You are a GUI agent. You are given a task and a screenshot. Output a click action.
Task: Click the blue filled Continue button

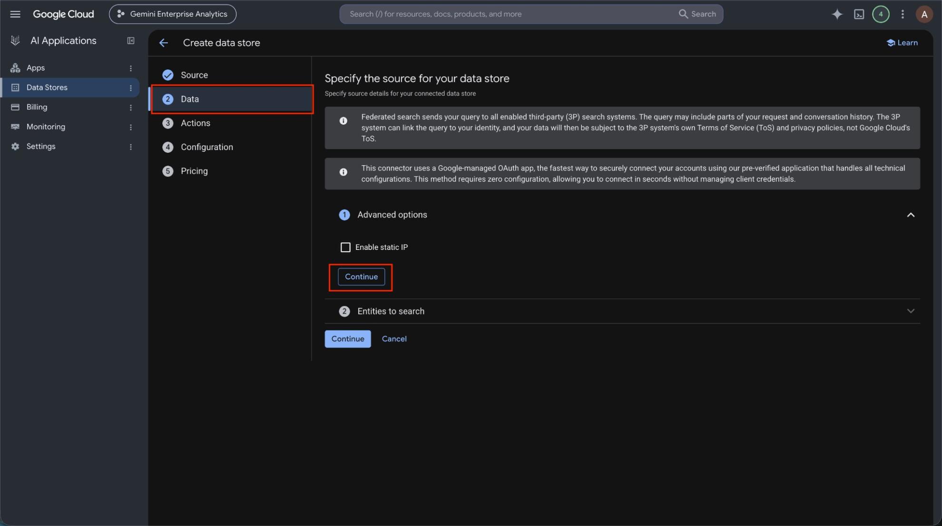pyautogui.click(x=347, y=339)
